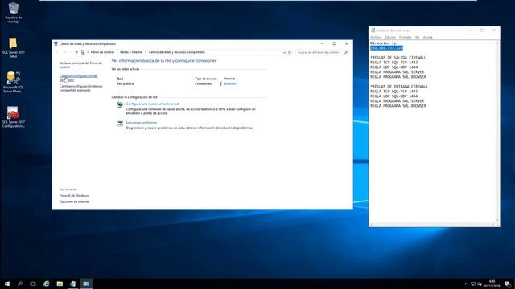The width and height of the screenshot is (515, 289).
Task: Open Notepad Edición menu
Action: pos(390,38)
